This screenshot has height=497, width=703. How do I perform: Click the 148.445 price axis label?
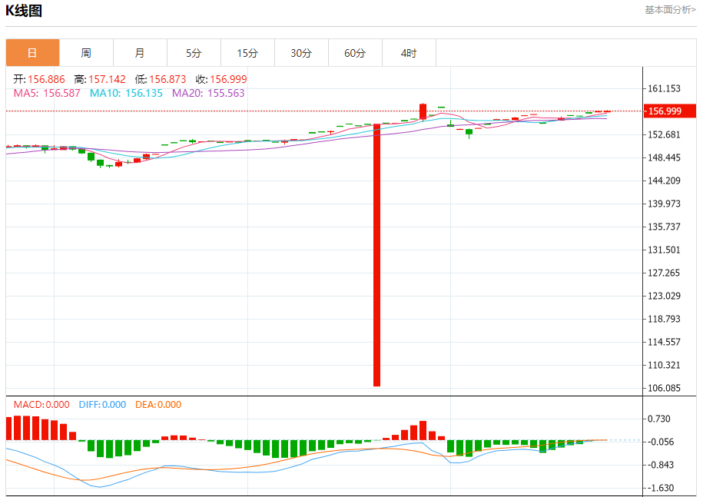[x=664, y=157]
